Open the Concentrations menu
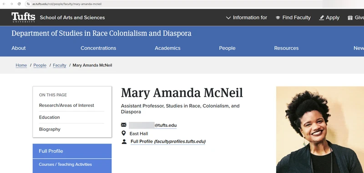 (x=98, y=48)
